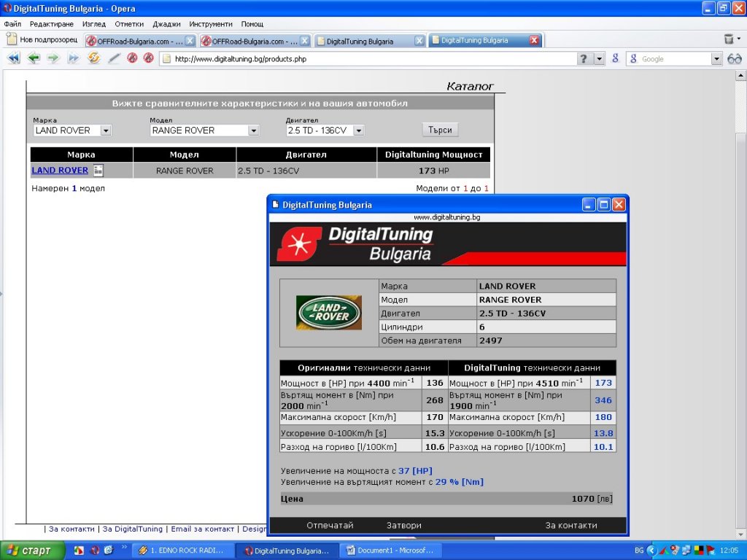Click the question mark help button by address bar
747x560 pixels.
click(x=584, y=58)
